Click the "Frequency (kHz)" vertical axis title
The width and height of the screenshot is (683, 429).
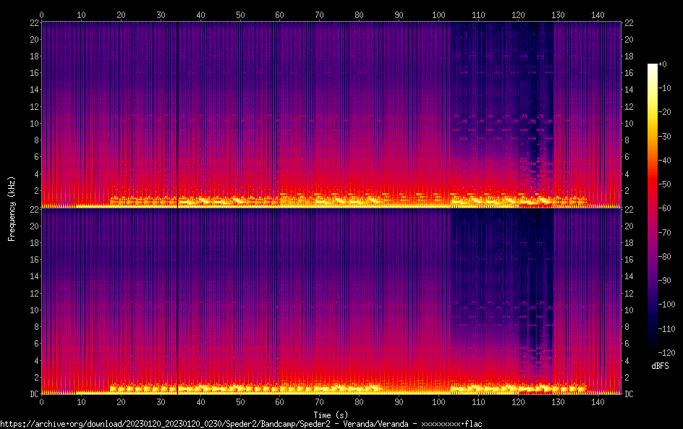click(12, 208)
